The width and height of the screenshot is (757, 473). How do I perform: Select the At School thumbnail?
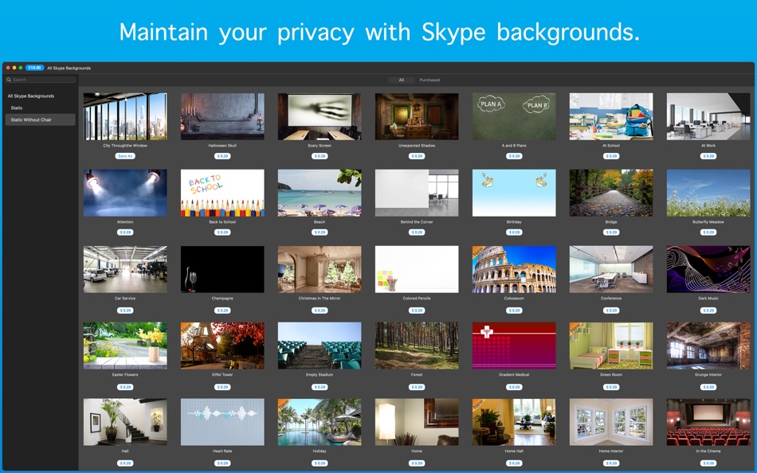coord(611,116)
